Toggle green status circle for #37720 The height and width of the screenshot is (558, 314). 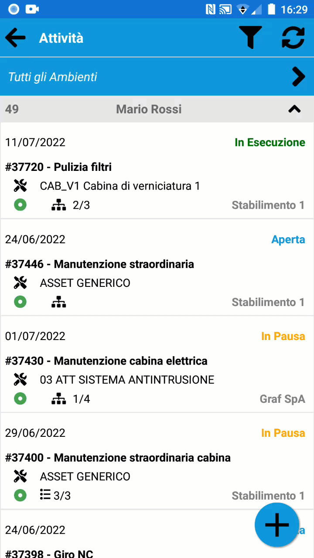tap(20, 205)
